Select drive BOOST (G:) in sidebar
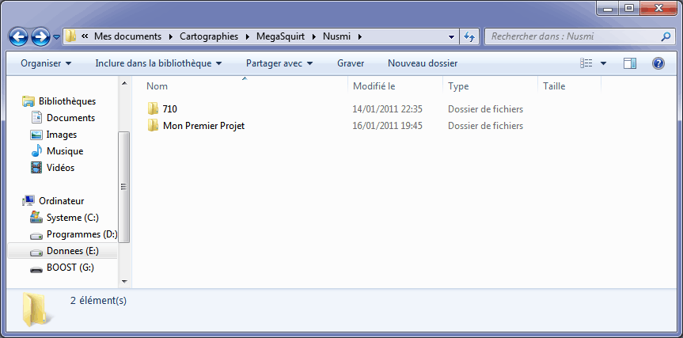This screenshot has width=683, height=338. pyautogui.click(x=70, y=268)
